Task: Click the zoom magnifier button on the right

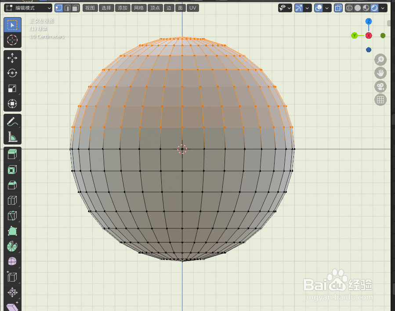Action: tap(380, 60)
